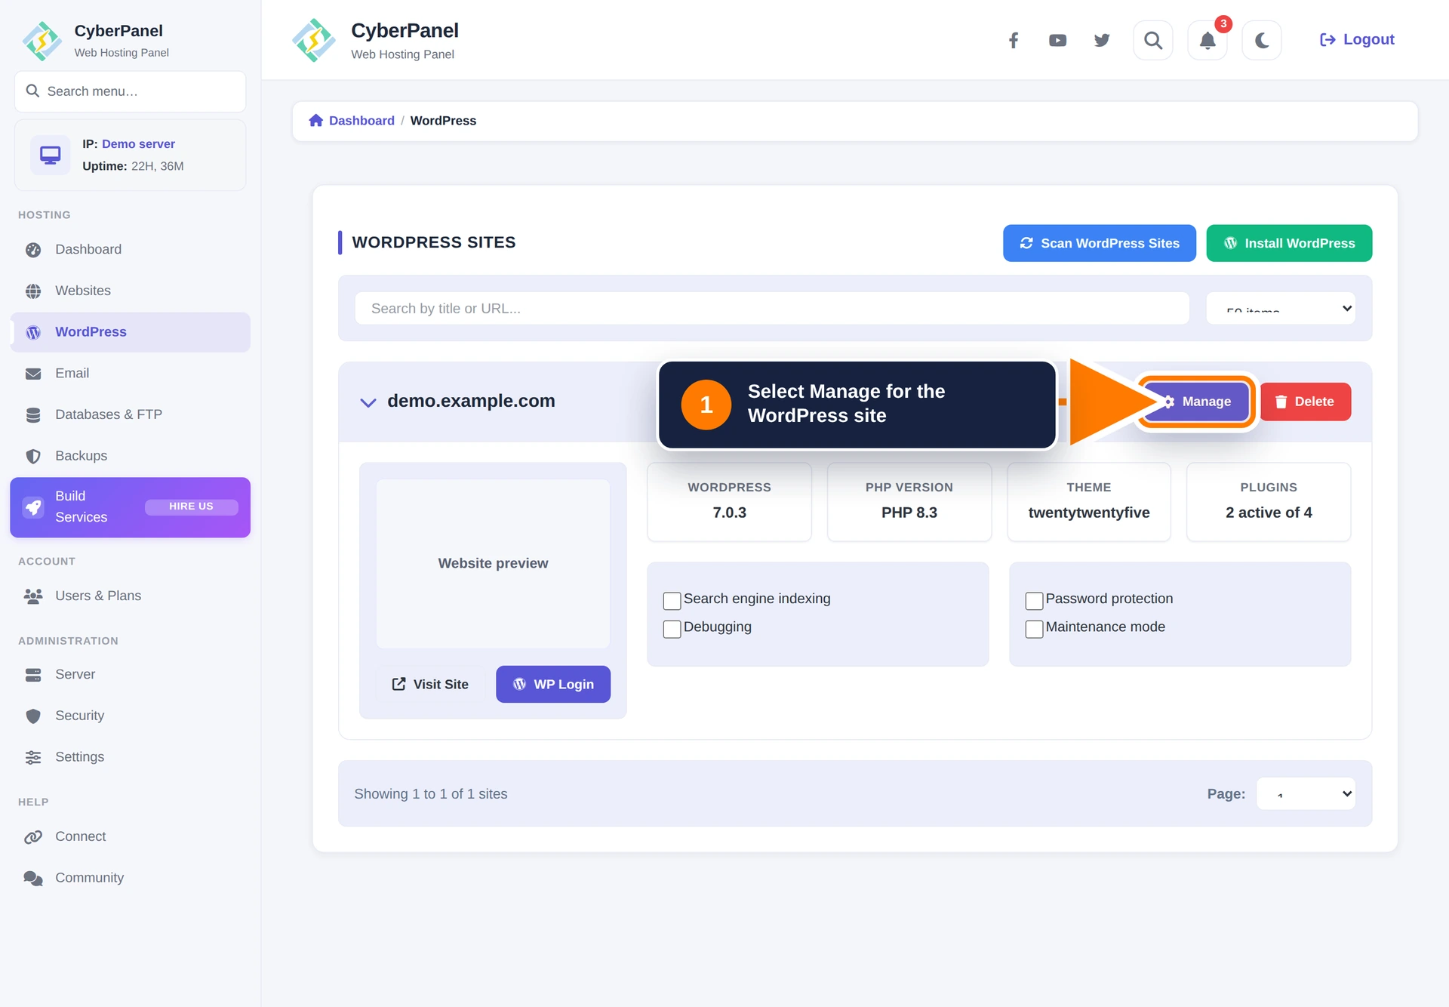1449x1007 pixels.
Task: Click the Build Services rocket icon
Action: pos(33,507)
